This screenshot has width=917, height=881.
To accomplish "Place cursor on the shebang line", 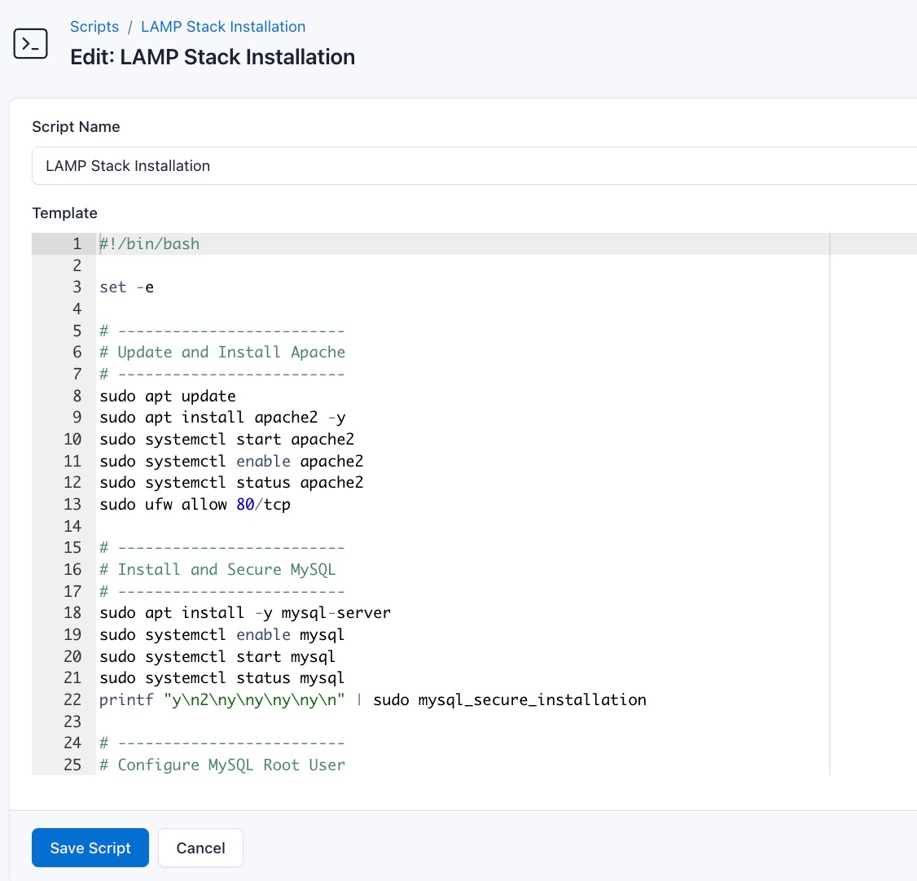I will tap(149, 243).
